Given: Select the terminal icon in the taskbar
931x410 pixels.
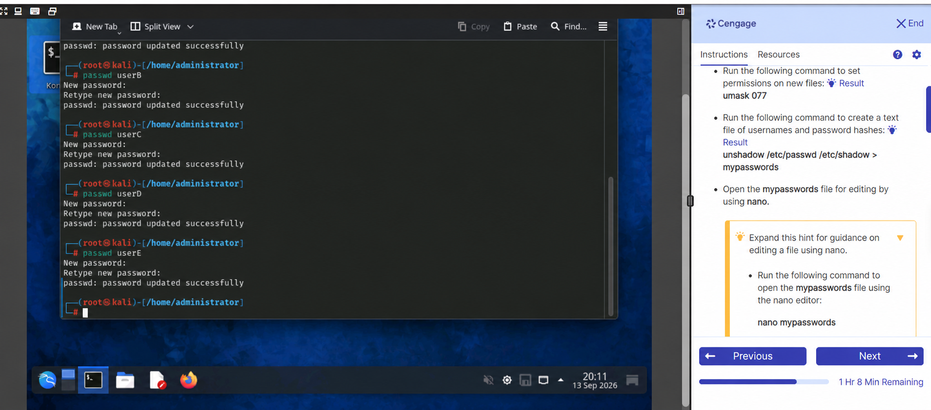Looking at the screenshot, I should click(93, 380).
